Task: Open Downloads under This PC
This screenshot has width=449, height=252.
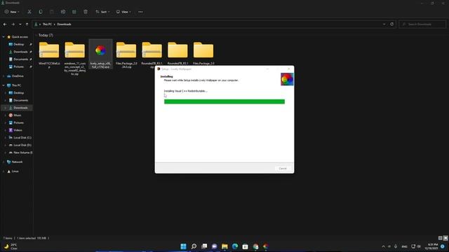Action: [x=20, y=108]
